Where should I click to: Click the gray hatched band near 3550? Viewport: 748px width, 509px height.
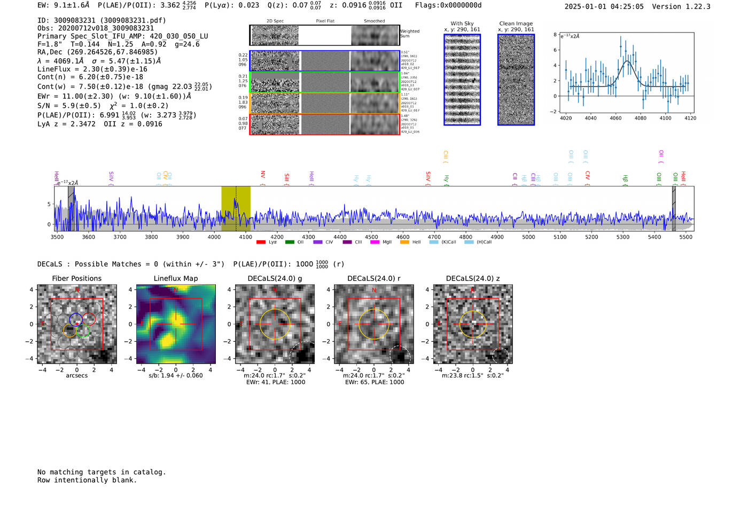pos(71,208)
